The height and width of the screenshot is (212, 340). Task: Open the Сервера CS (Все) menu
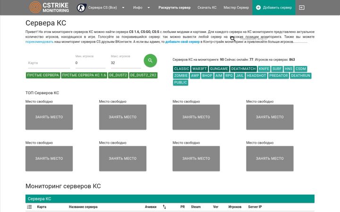(x=102, y=8)
